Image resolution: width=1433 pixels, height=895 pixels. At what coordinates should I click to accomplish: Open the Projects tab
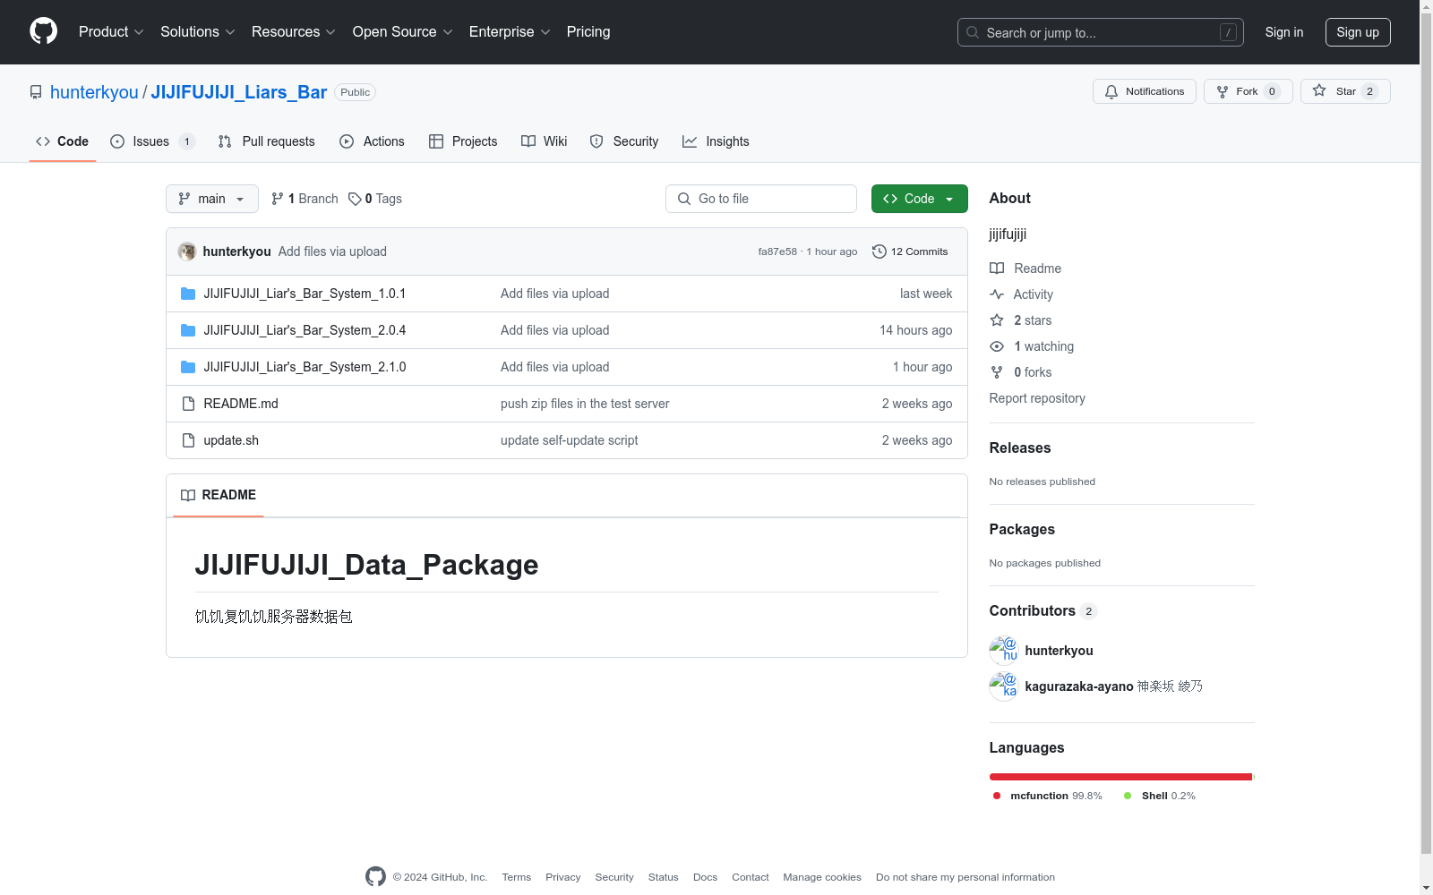click(463, 141)
